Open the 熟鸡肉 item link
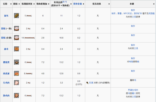Viewport: 156px width, 102px height. tap(6, 96)
